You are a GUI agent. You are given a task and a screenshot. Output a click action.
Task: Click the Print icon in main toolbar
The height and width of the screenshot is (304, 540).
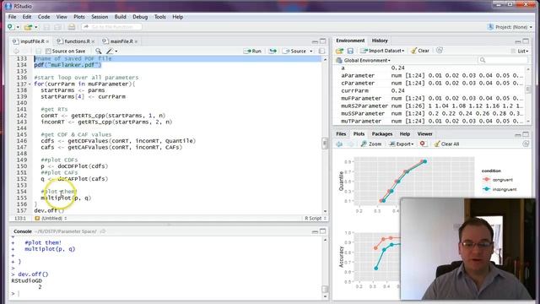pos(71,27)
